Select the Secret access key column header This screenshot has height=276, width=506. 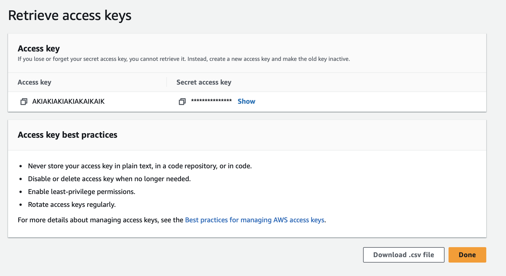click(x=204, y=82)
